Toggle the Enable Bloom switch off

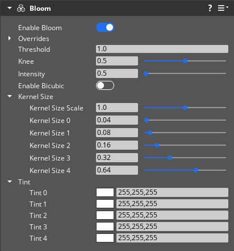tap(105, 27)
